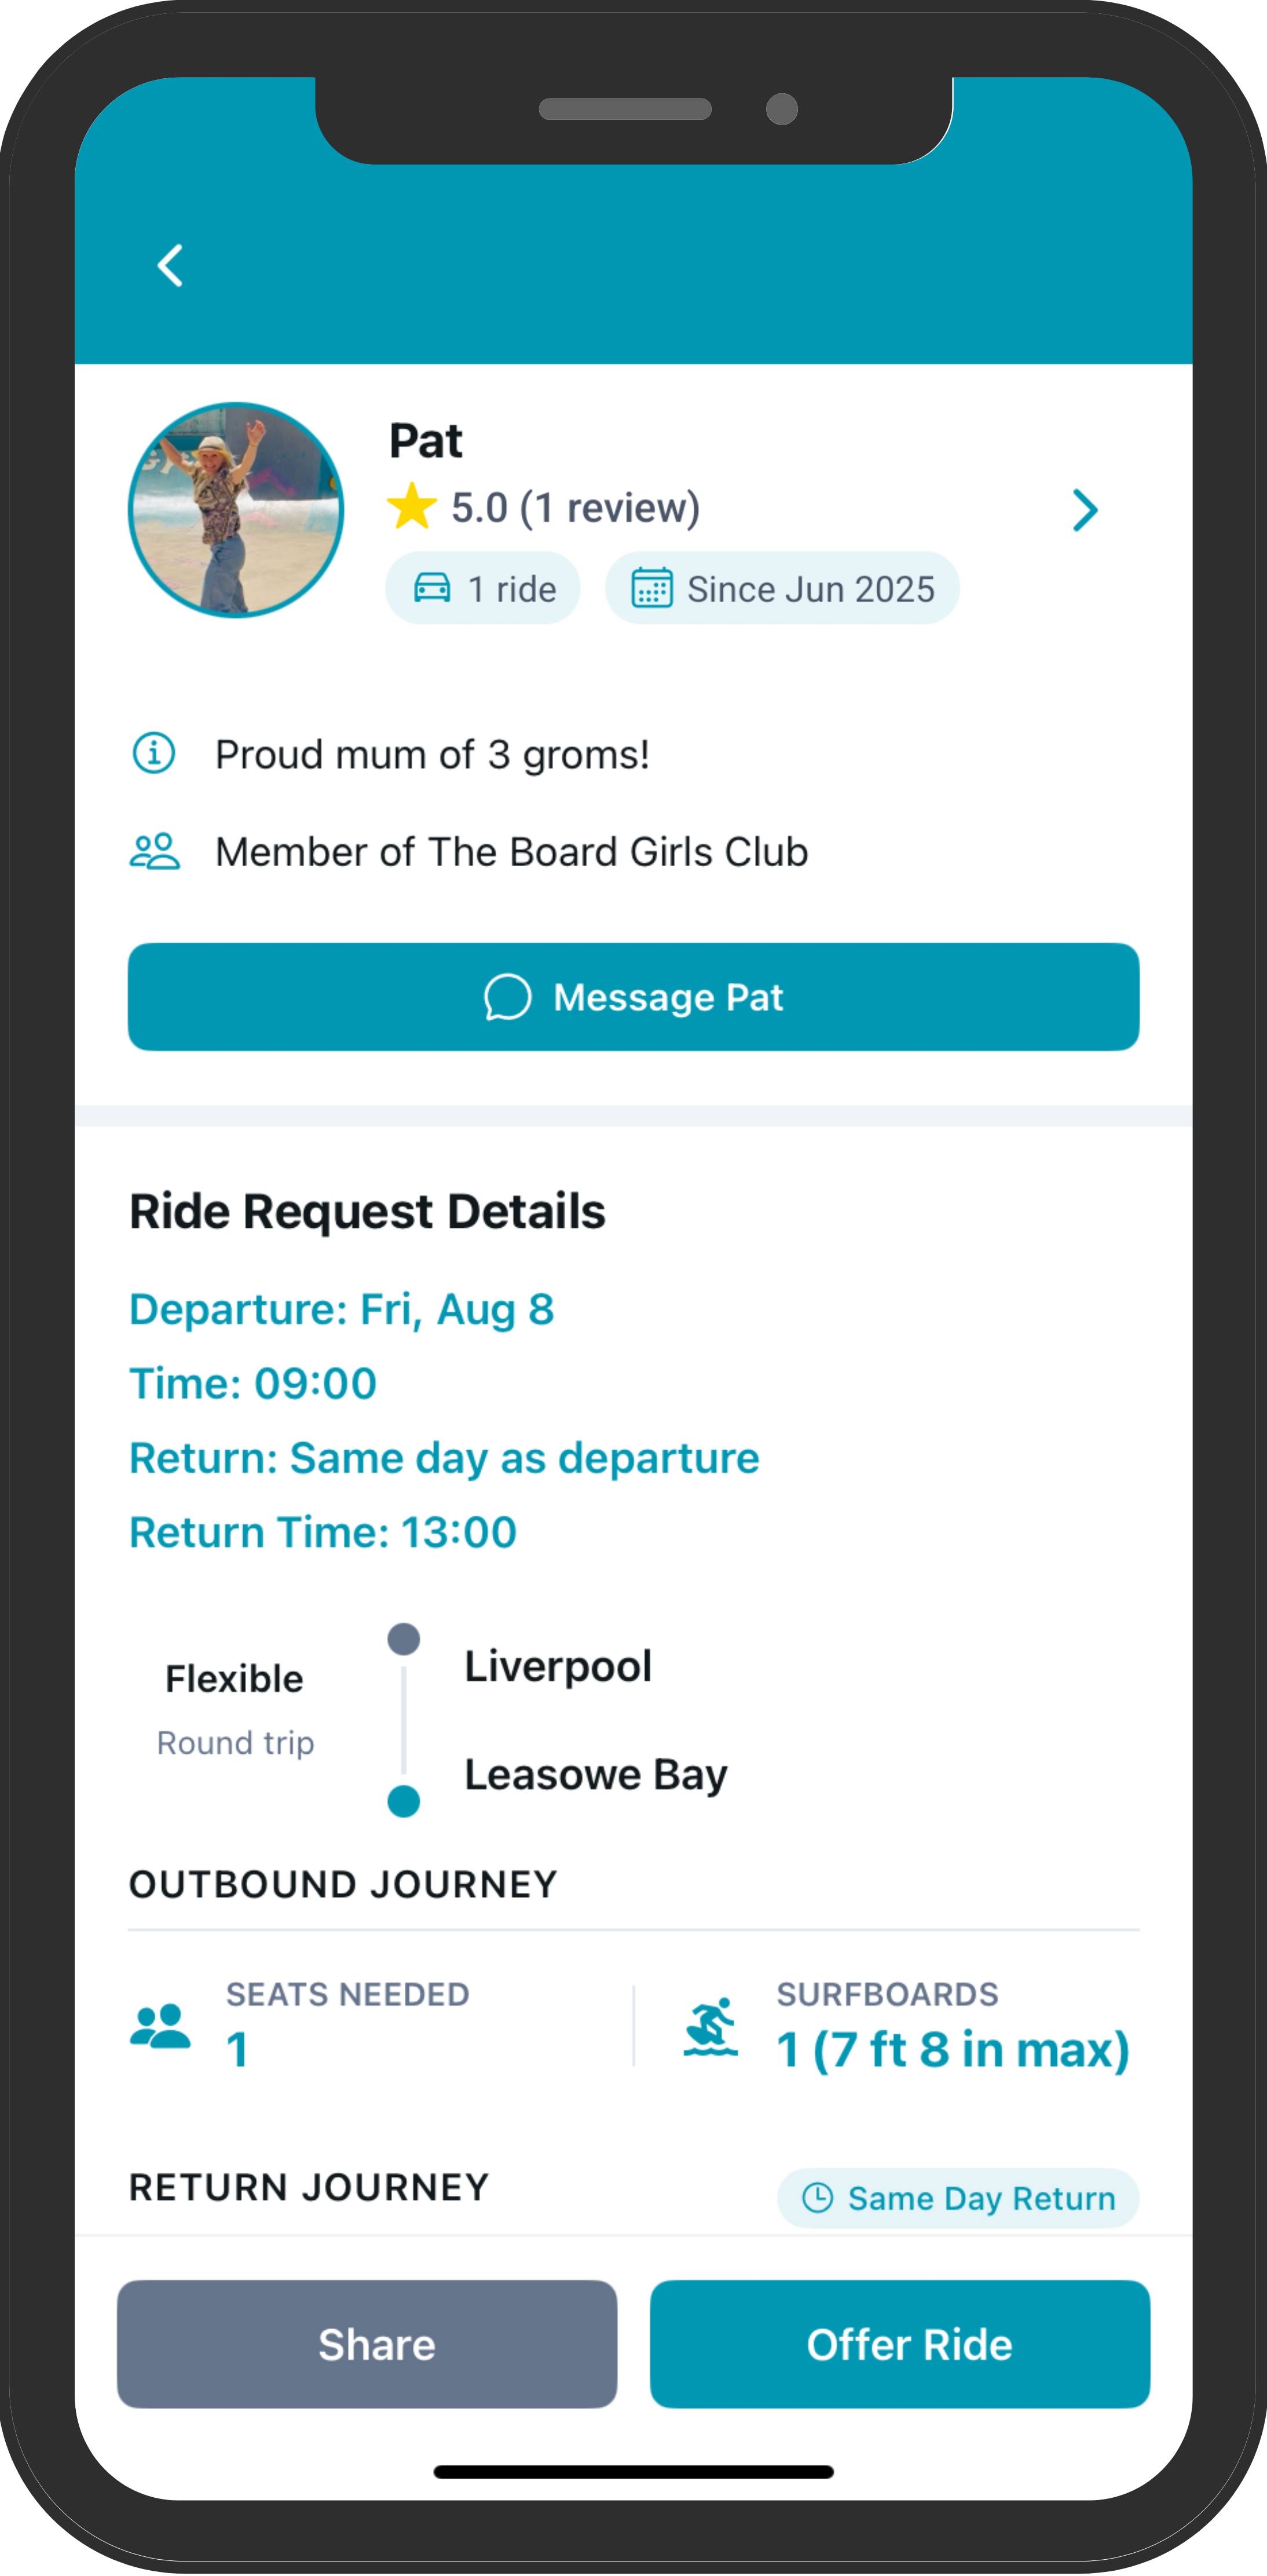1267x2576 pixels.
Task: Message Pat using the chat button
Action: tap(633, 997)
